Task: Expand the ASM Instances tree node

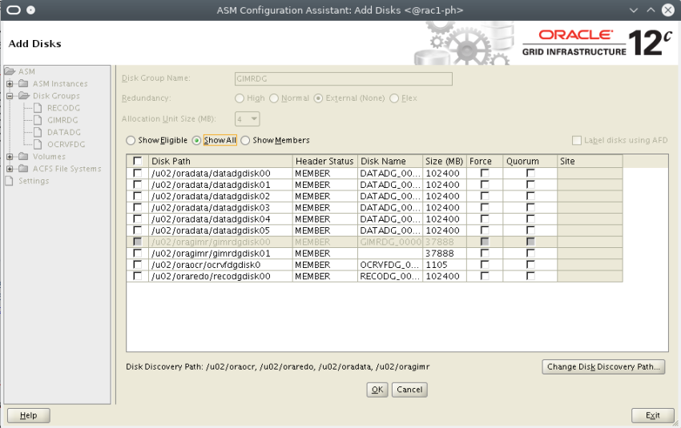Action: (10, 83)
